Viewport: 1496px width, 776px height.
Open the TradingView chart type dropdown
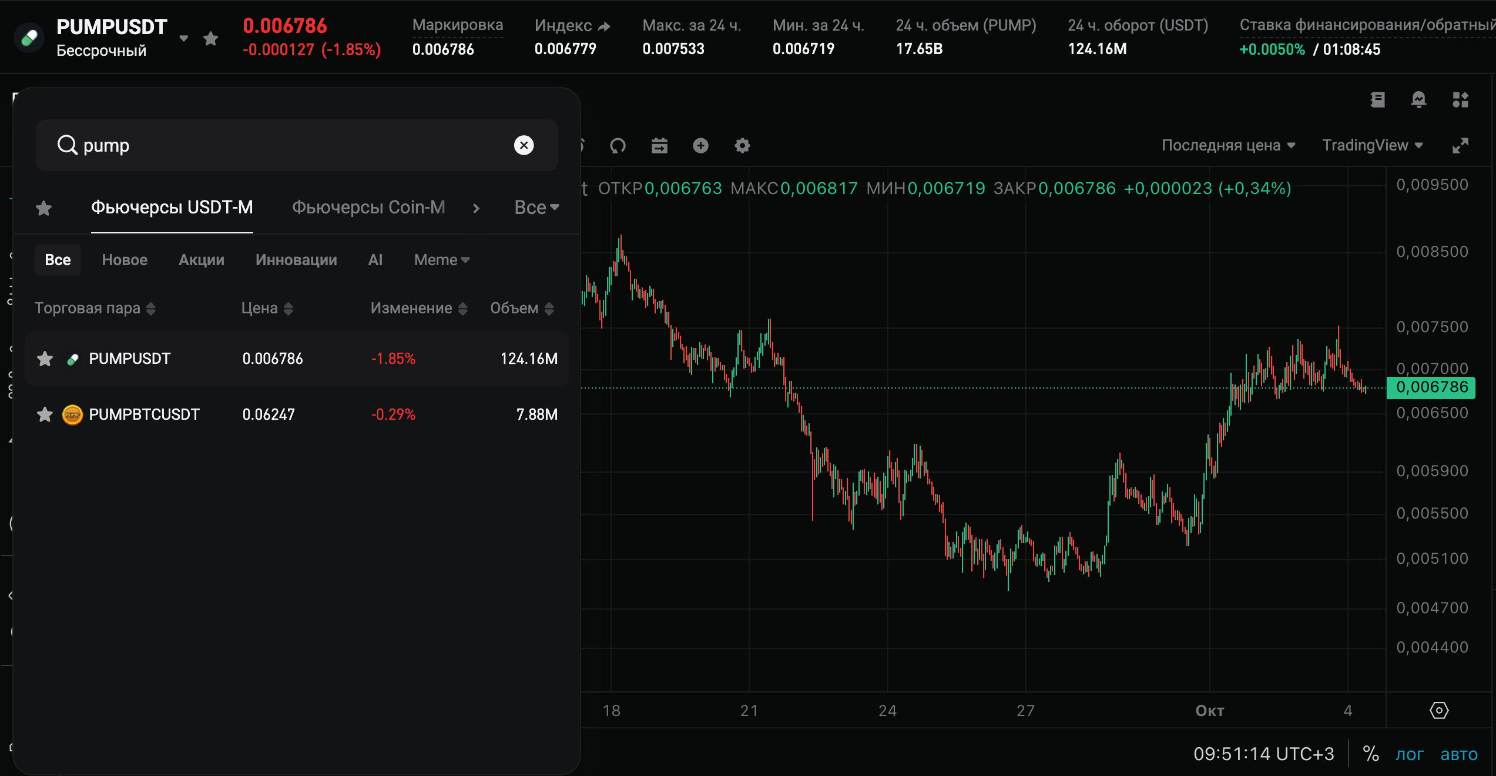click(1372, 145)
